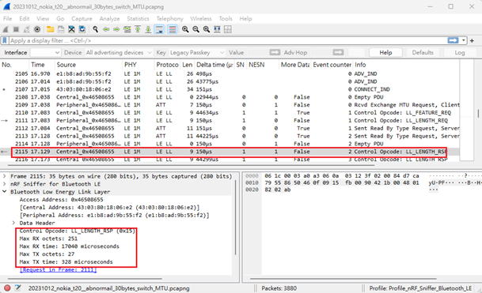This screenshot has height=293, width=482.
Task: Open the View menu
Action: (43, 19)
